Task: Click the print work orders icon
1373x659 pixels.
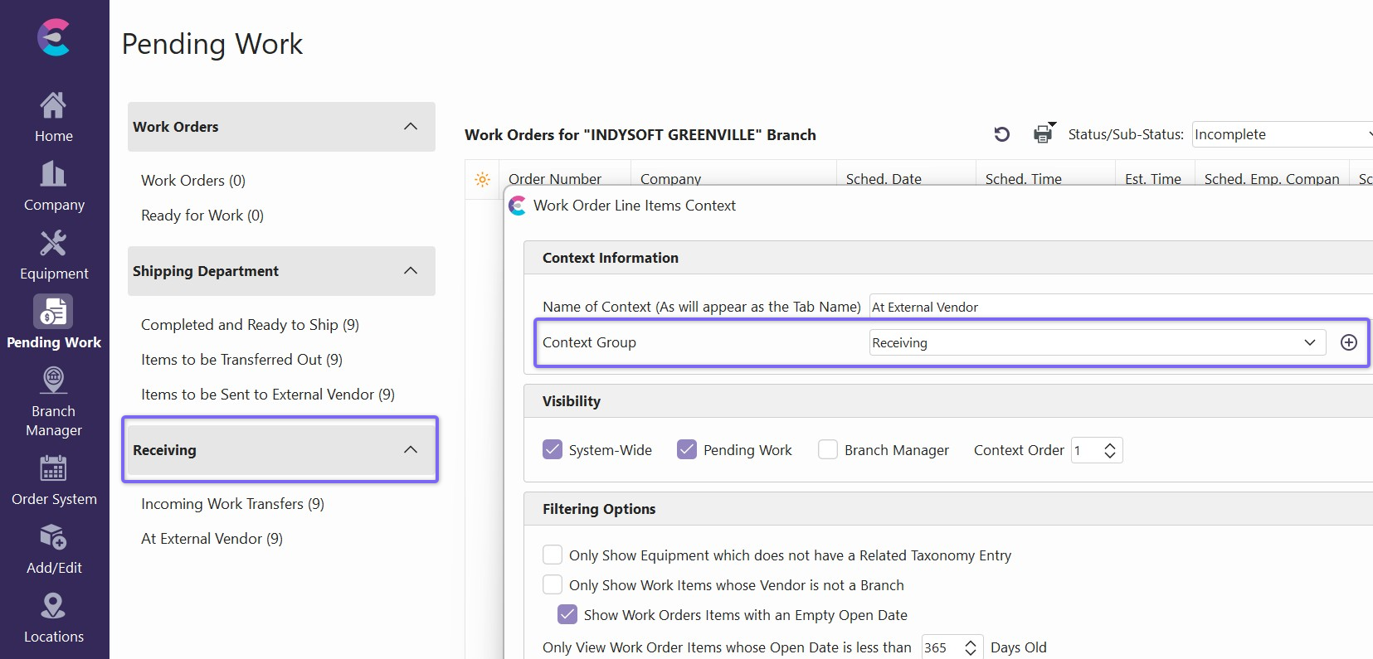Action: click(x=1043, y=133)
